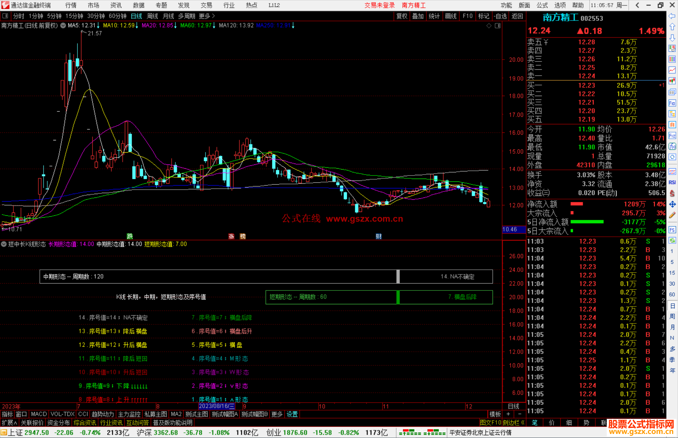The width and height of the screenshot is (678, 438).
Task: Click the F12 trade sidebar icon
Action: 672,136
